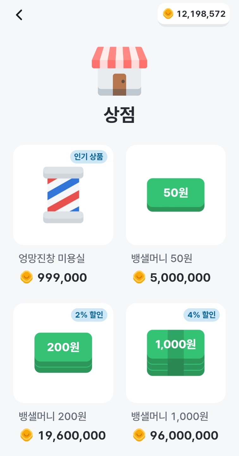Tap the 2% 할인 discount badge
The height and width of the screenshot is (456, 239).
(89, 315)
